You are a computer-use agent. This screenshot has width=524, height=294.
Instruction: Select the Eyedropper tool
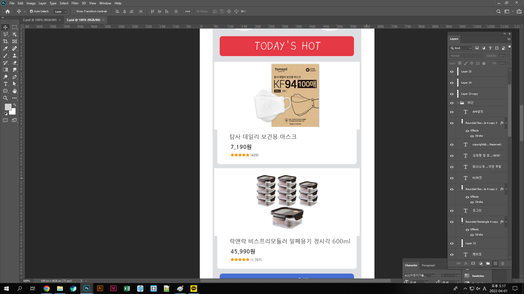[x=5, y=48]
